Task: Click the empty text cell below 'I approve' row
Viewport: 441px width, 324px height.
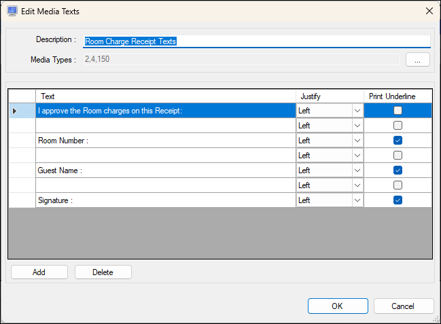Action: point(166,126)
